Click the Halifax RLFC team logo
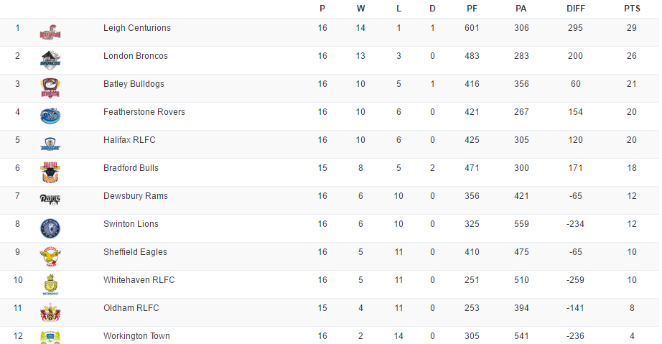662x344 pixels. [x=50, y=144]
